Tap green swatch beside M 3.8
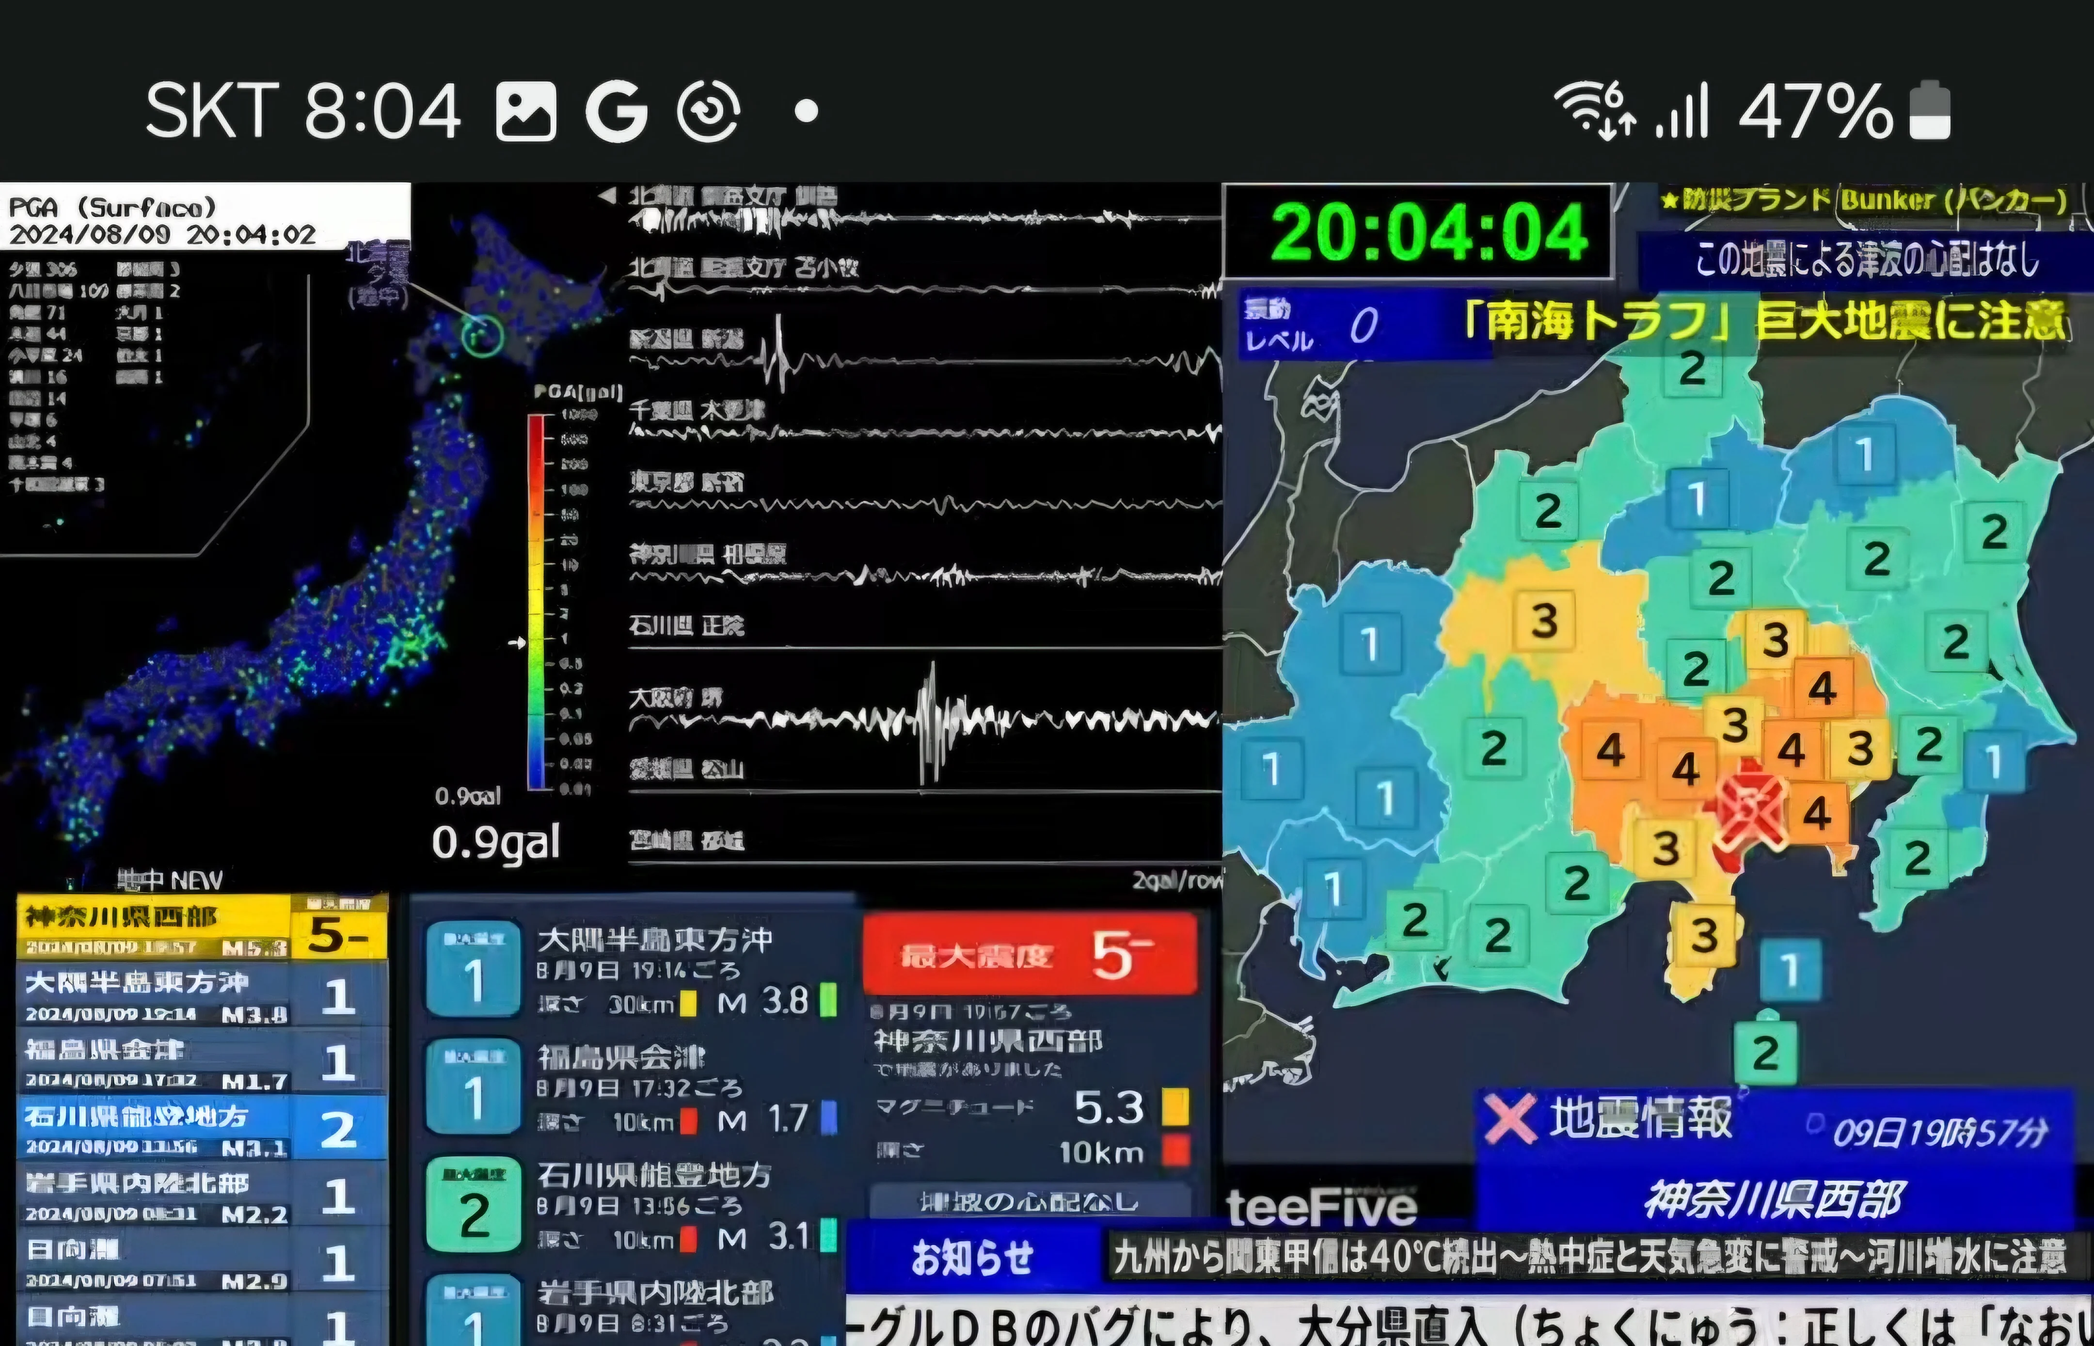 [828, 1001]
